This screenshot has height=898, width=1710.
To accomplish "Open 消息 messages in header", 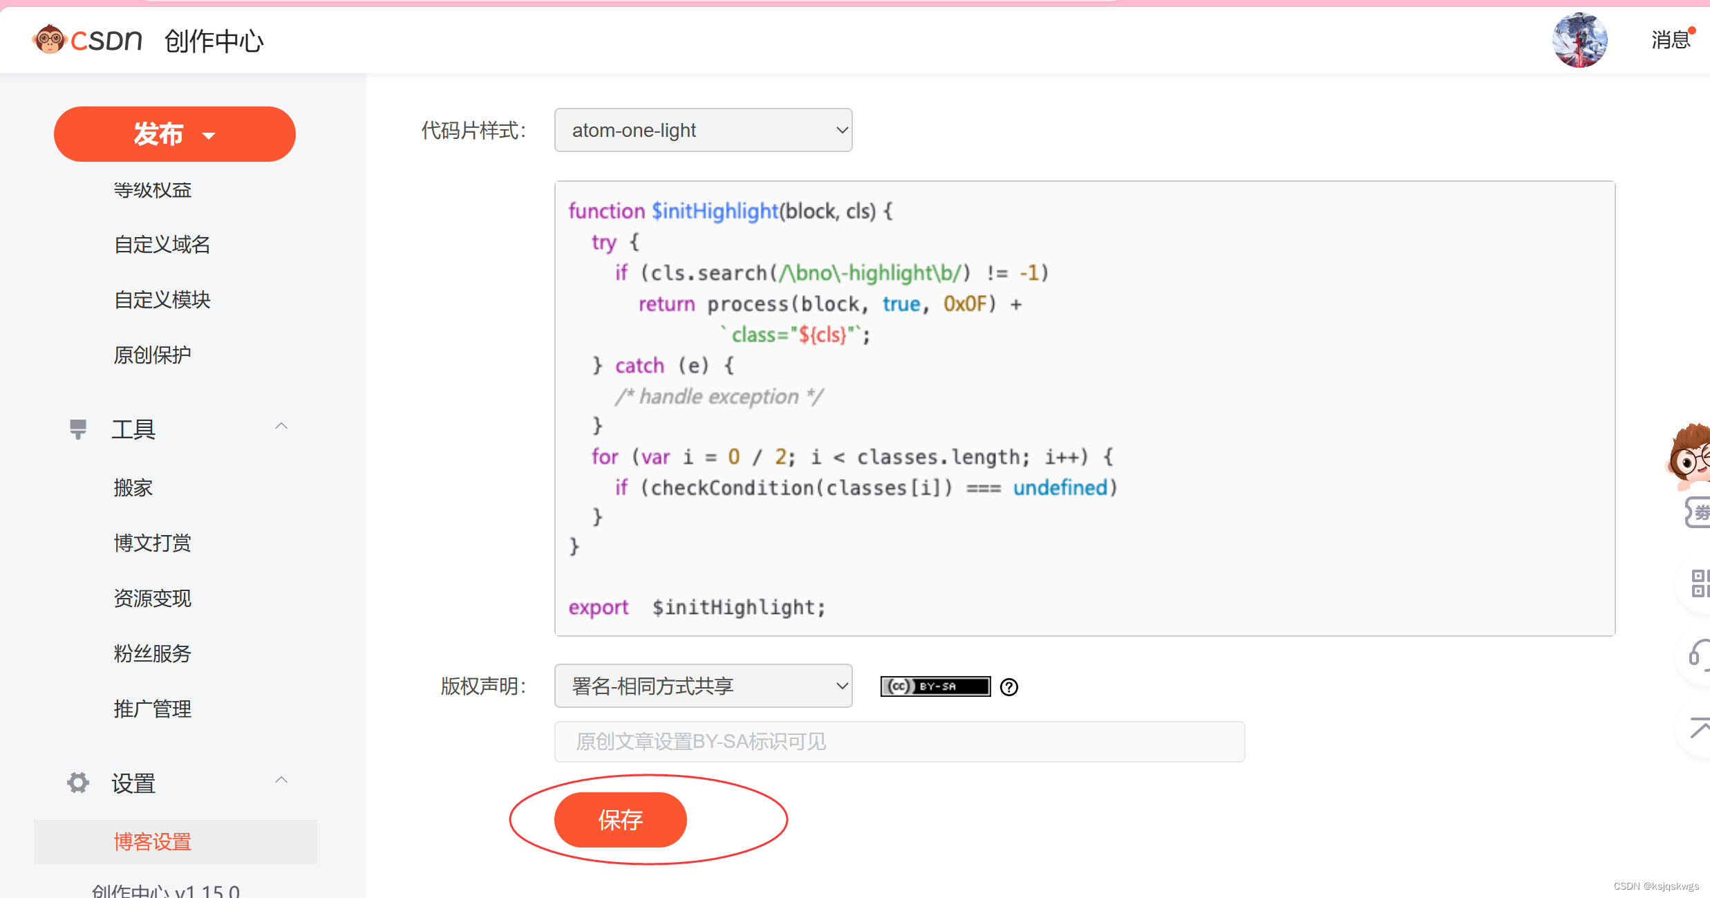I will click(x=1671, y=40).
